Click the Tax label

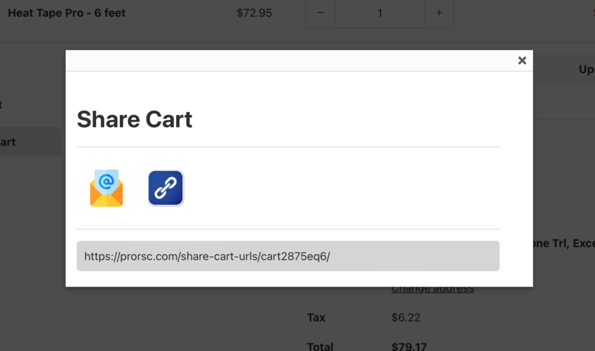click(x=316, y=317)
